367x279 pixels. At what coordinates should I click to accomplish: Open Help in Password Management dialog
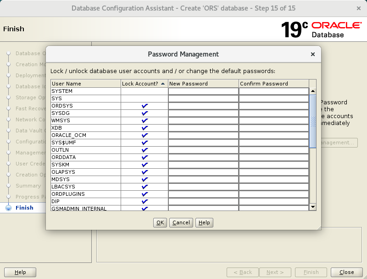204,222
